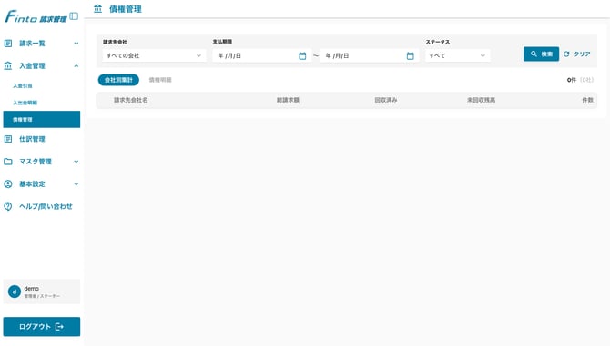
Task: Expand the マスタ管理 menu chevron
Action: point(76,162)
